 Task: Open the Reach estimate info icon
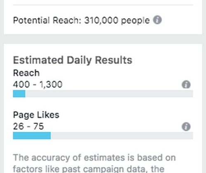coord(186,84)
